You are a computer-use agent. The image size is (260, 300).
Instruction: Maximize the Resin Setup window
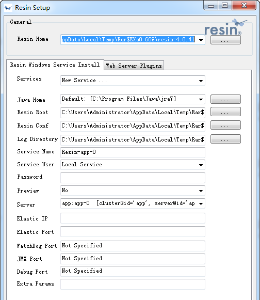(225, 5)
